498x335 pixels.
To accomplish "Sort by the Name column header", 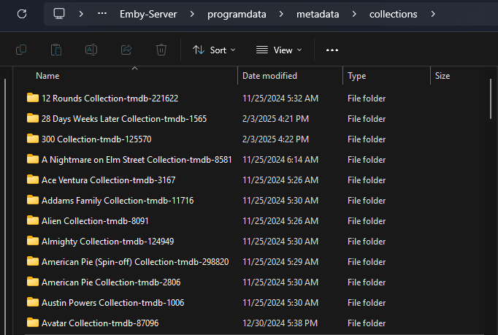I will (x=47, y=76).
